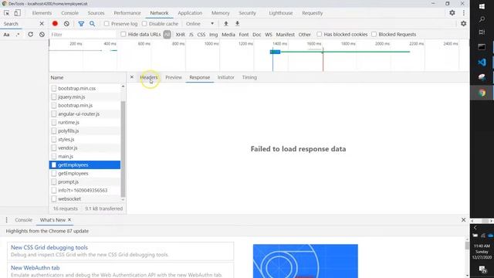Toggle regular expression search option

tap(18, 34)
